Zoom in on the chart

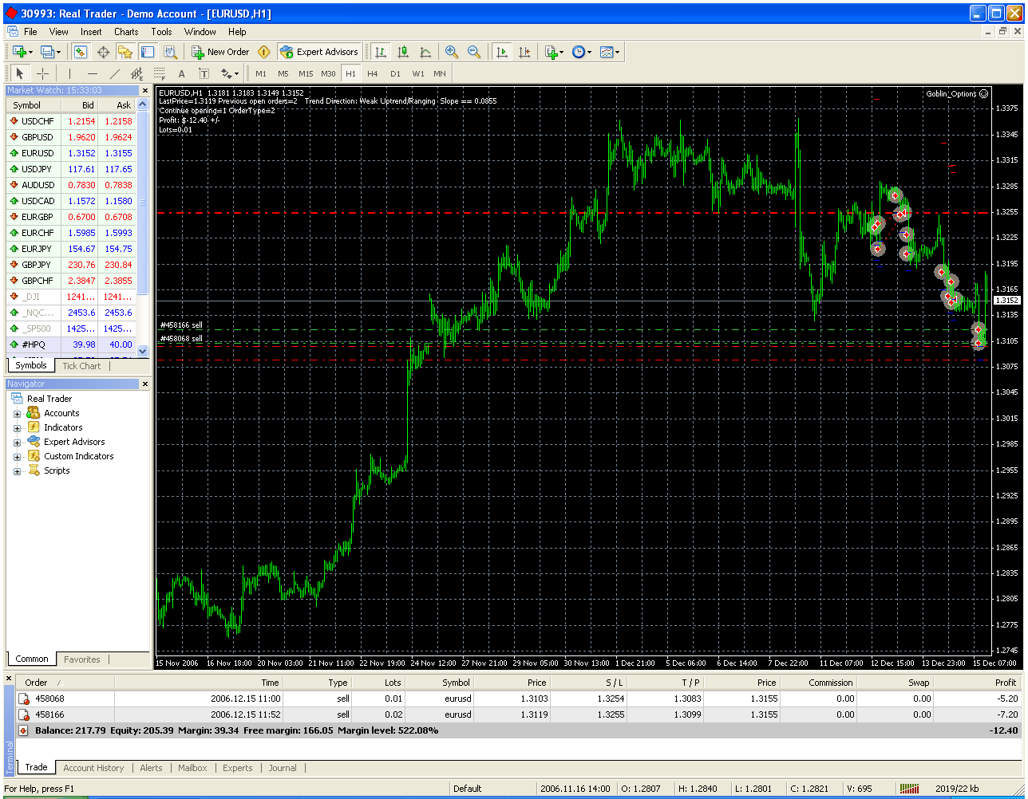pyautogui.click(x=452, y=52)
